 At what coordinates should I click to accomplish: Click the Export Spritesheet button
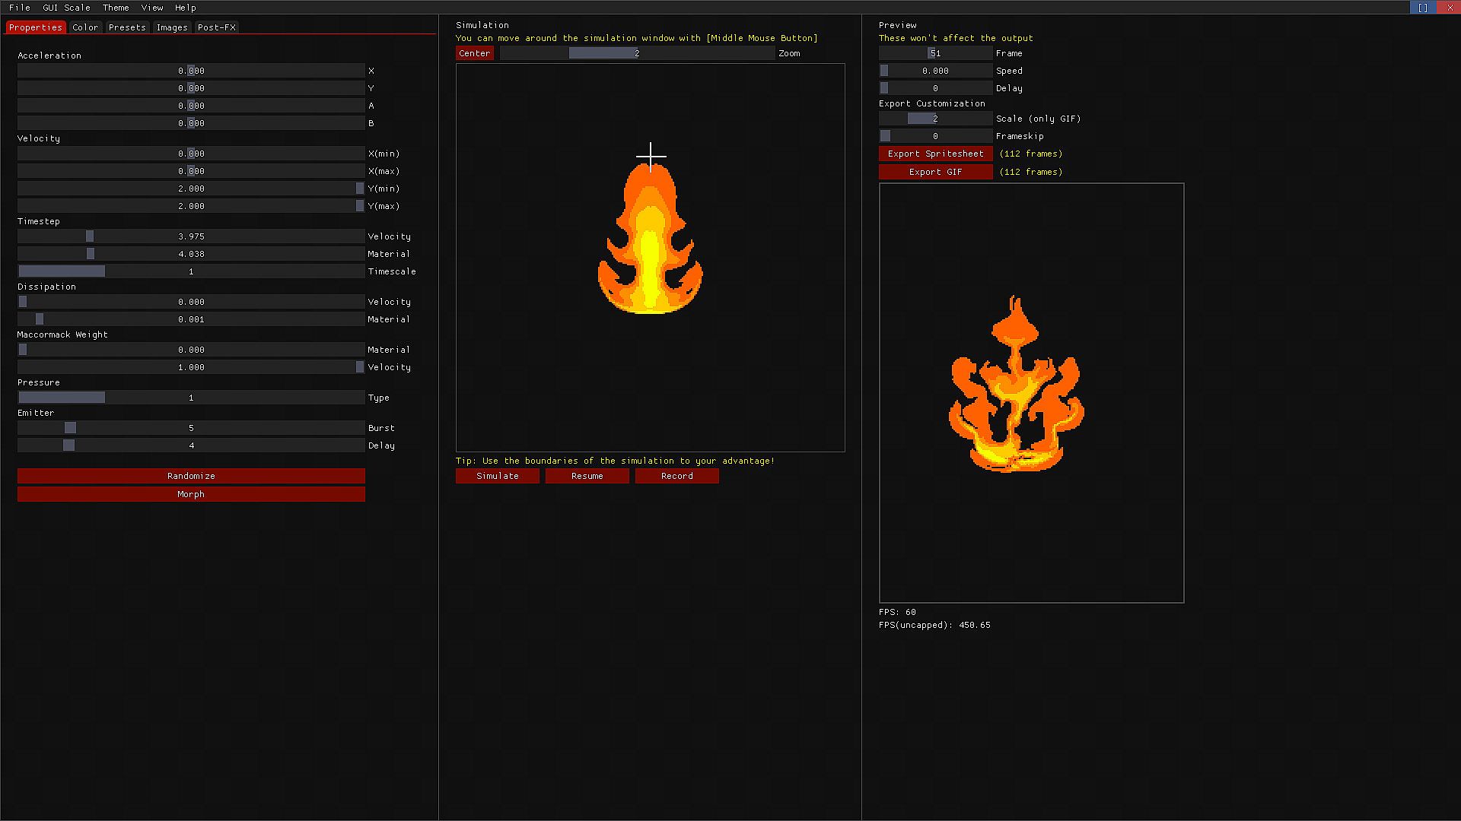(935, 154)
